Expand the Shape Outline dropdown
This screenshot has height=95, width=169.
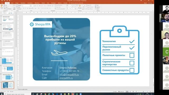(89, 7)
